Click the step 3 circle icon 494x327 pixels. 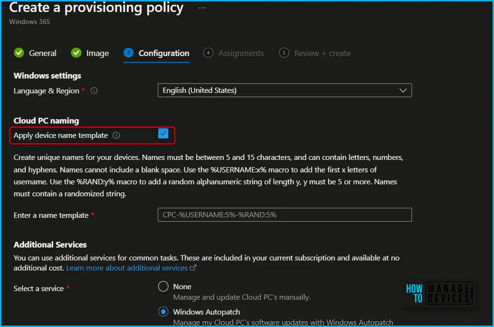[128, 53]
